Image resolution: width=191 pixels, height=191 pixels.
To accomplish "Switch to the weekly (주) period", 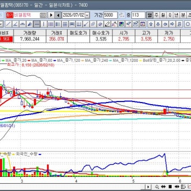I will (156, 15).
